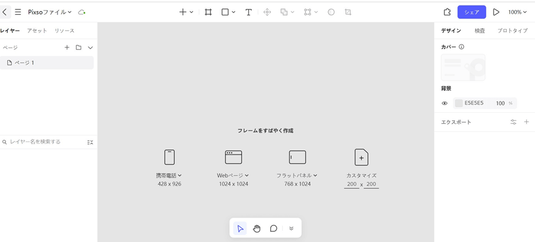
Task: Open the hamburger main menu
Action: (18, 12)
